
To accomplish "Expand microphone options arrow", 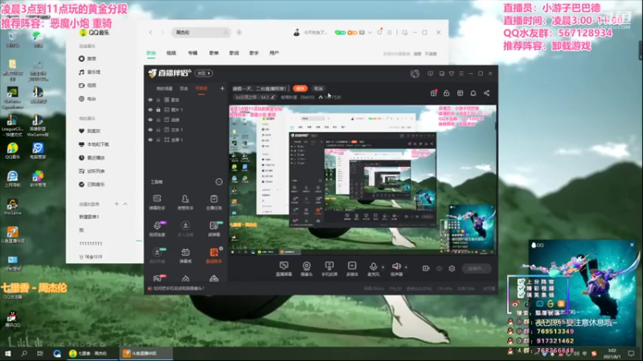I will [x=383, y=267].
